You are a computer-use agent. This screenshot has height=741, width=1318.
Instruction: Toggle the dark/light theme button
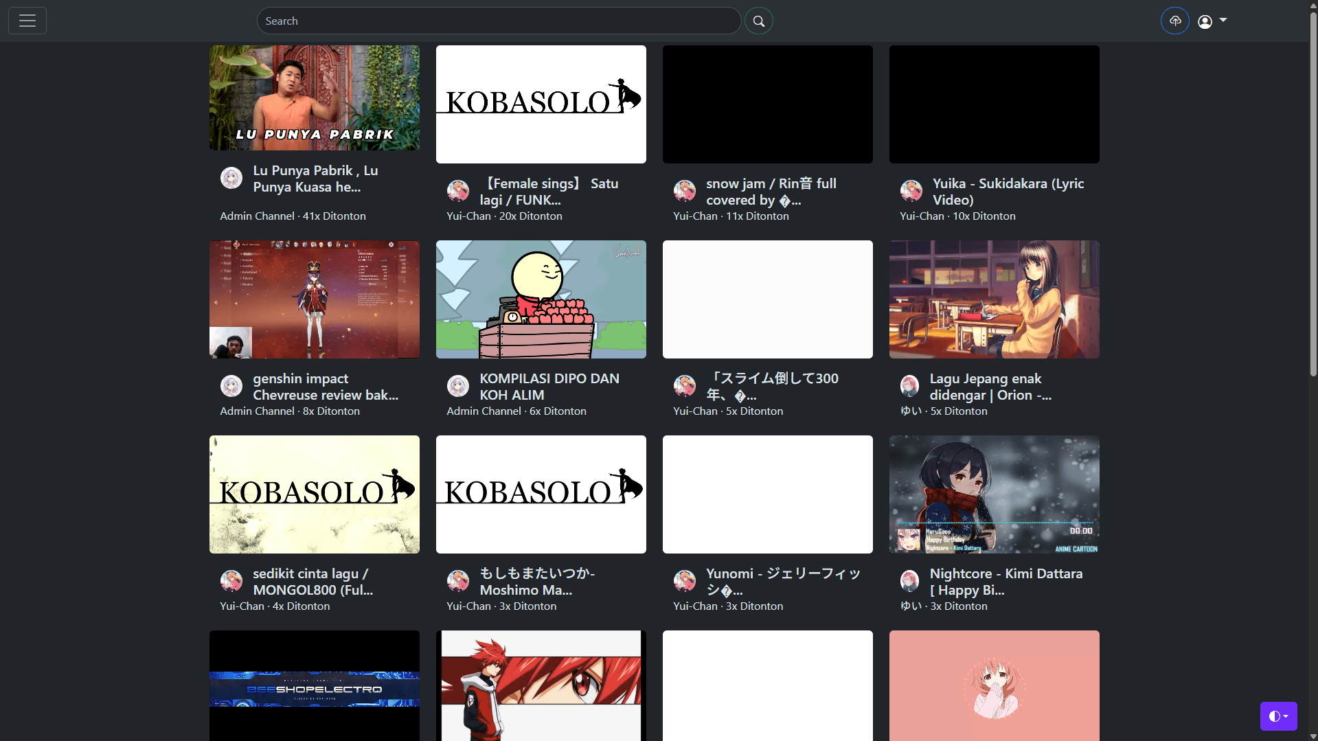click(1275, 716)
